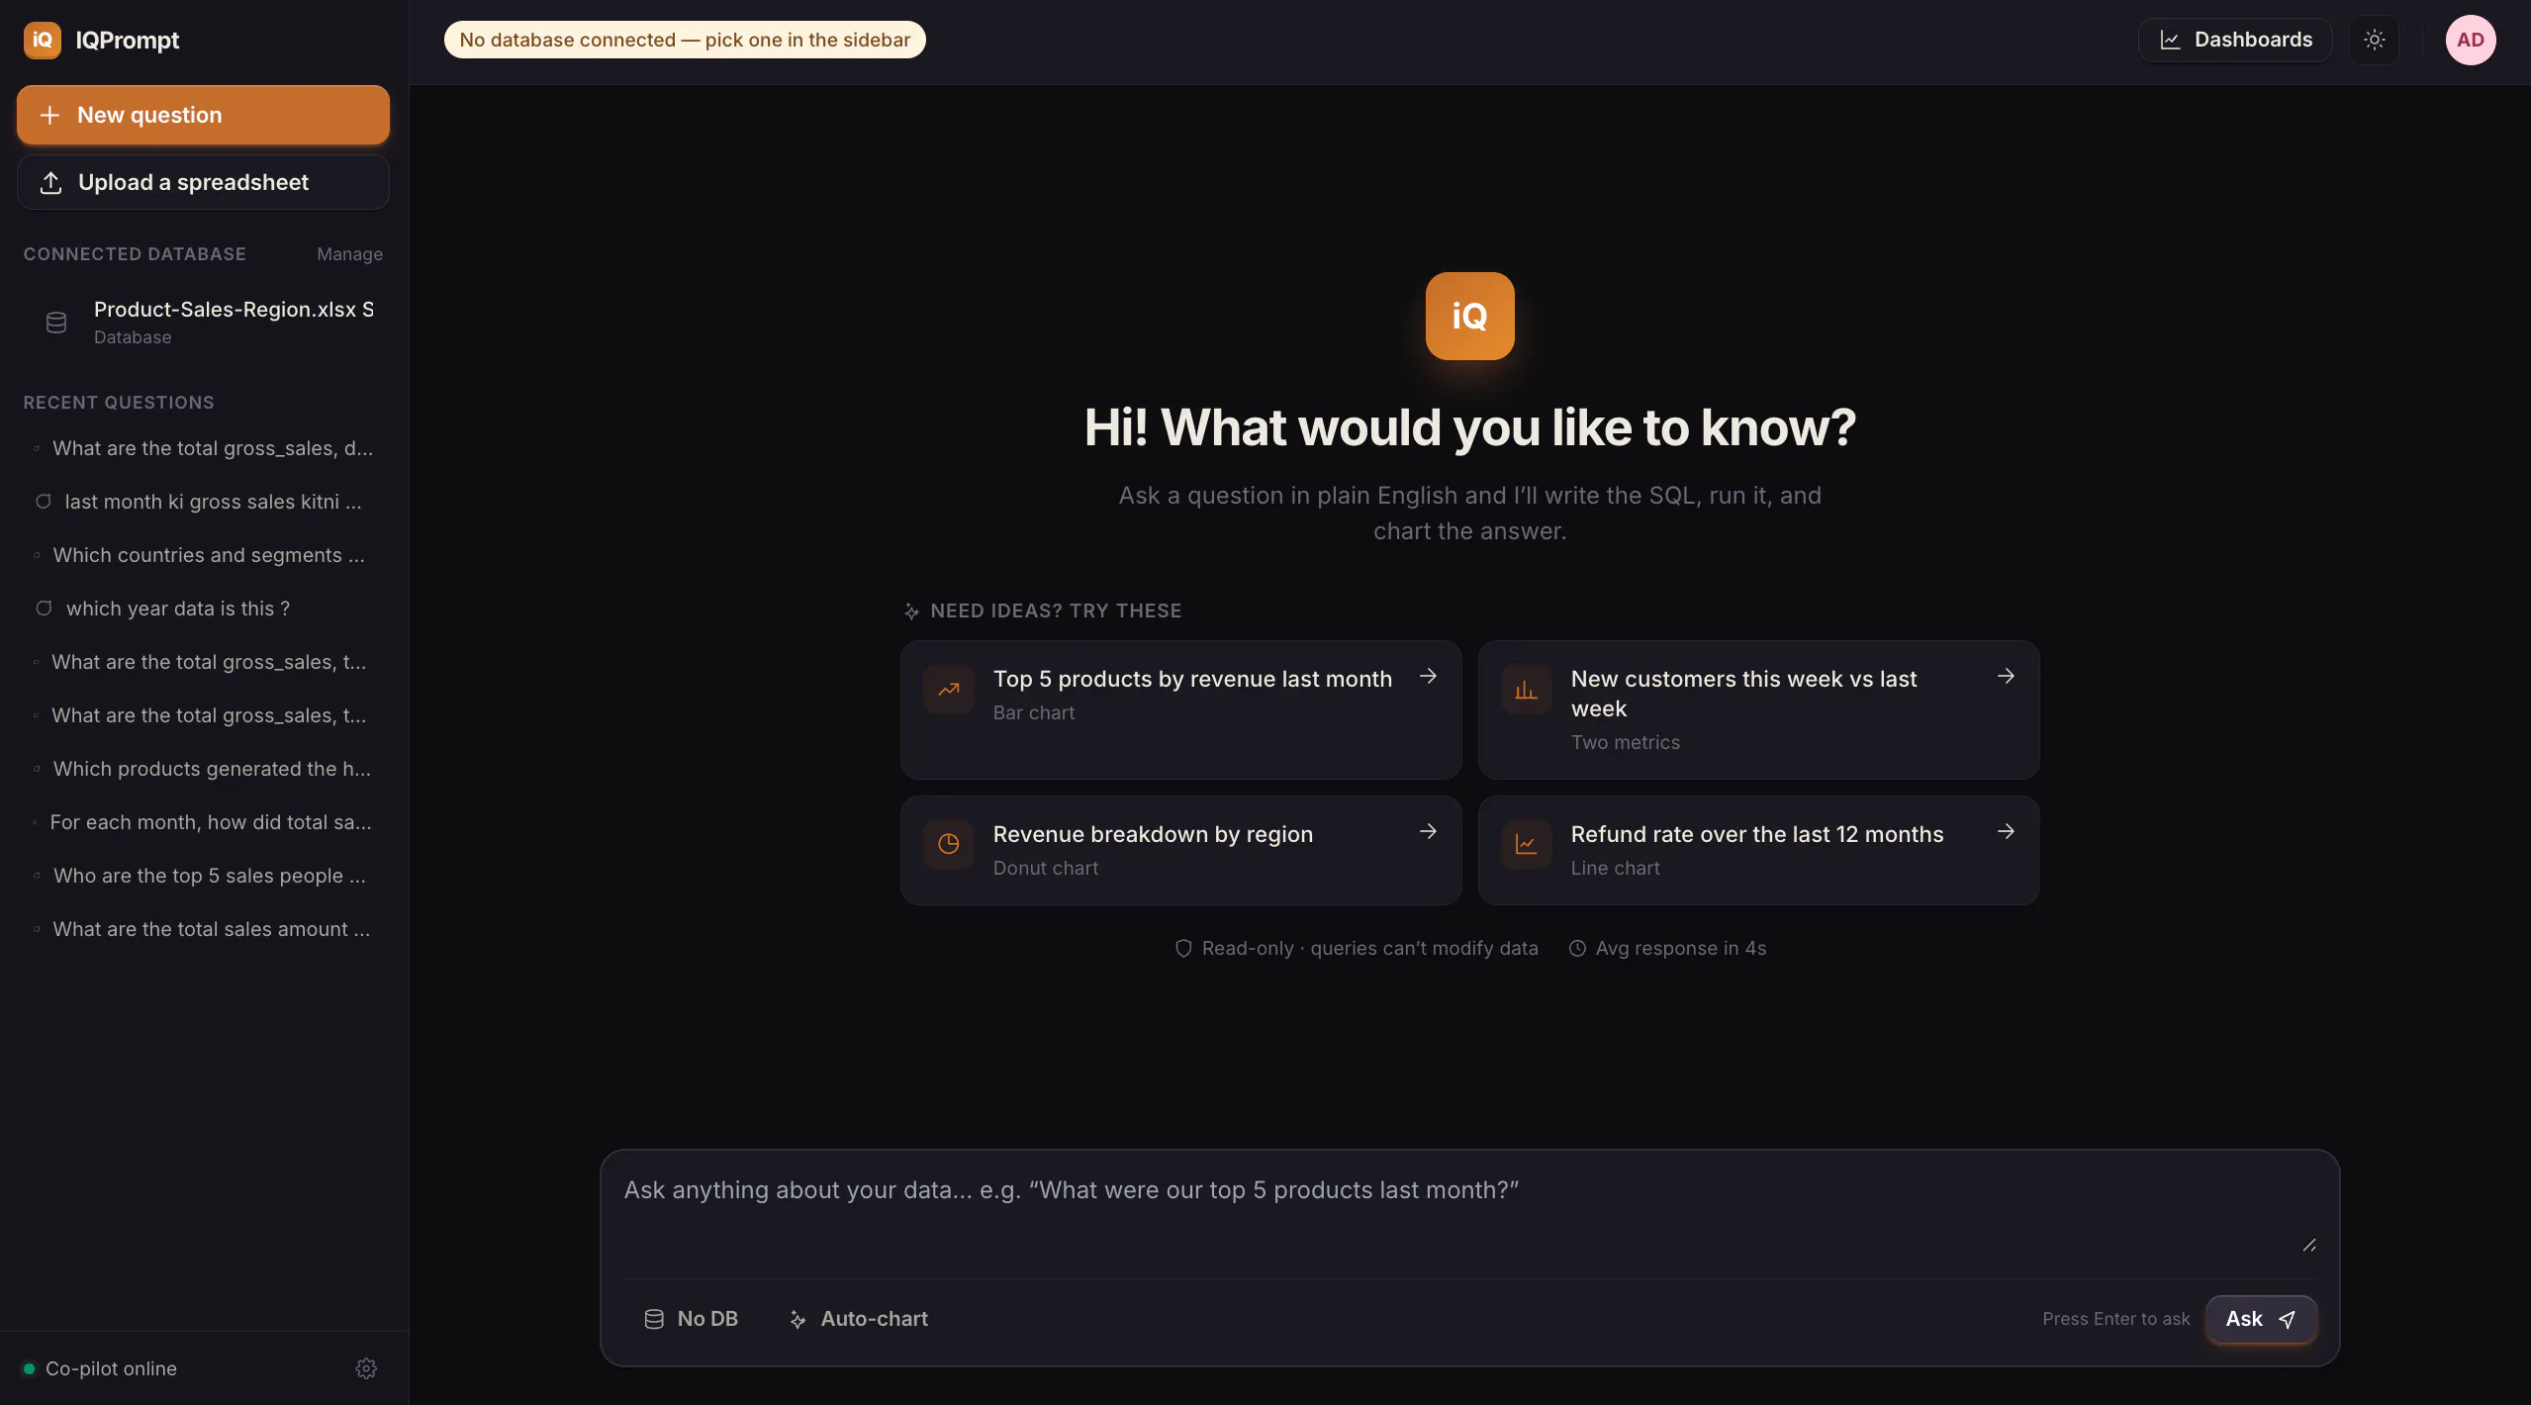This screenshot has height=1405, width=2531.
Task: Open Dashboards from top bar
Action: 2235,40
